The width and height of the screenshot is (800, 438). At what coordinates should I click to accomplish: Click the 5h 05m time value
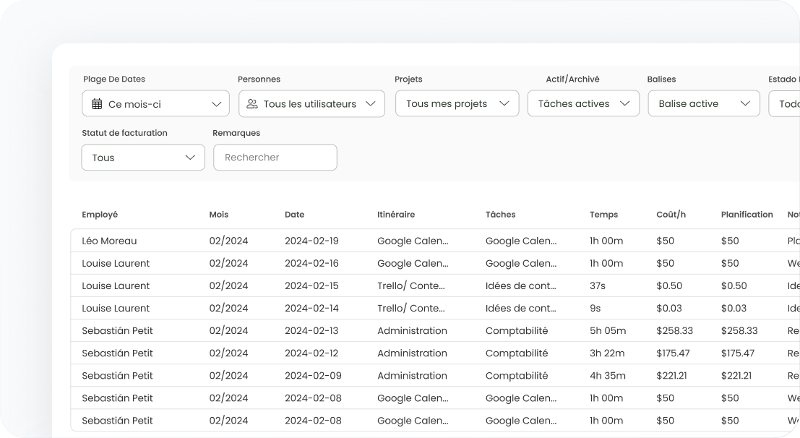[608, 331]
